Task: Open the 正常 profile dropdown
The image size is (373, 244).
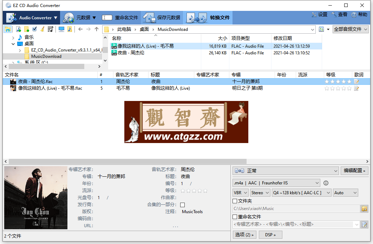Action: [286, 171]
